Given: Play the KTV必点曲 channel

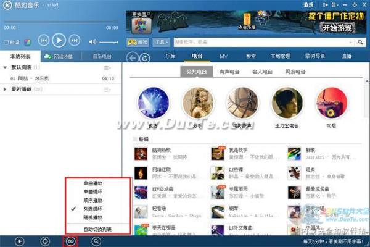Looking at the screenshot, I should (141, 193).
